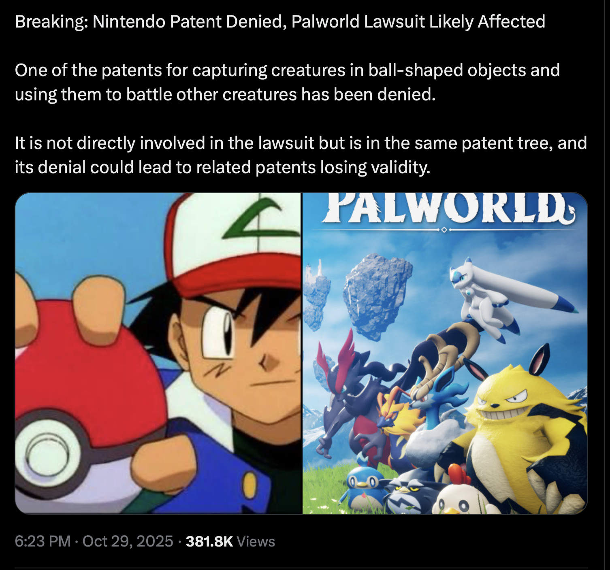Open the Palworld cover art image
610x570 pixels.
pos(445,353)
